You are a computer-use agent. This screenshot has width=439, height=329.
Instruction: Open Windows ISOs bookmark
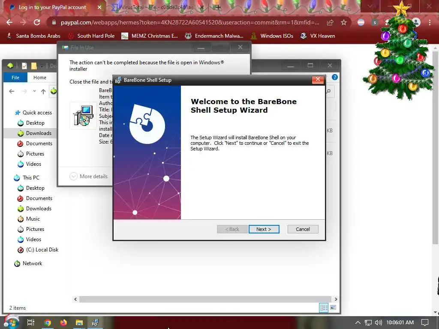pyautogui.click(x=272, y=36)
